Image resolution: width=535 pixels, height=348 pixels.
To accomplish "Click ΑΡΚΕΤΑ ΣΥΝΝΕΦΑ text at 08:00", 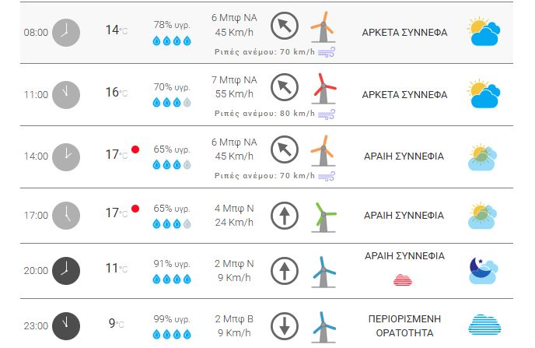I will [404, 33].
